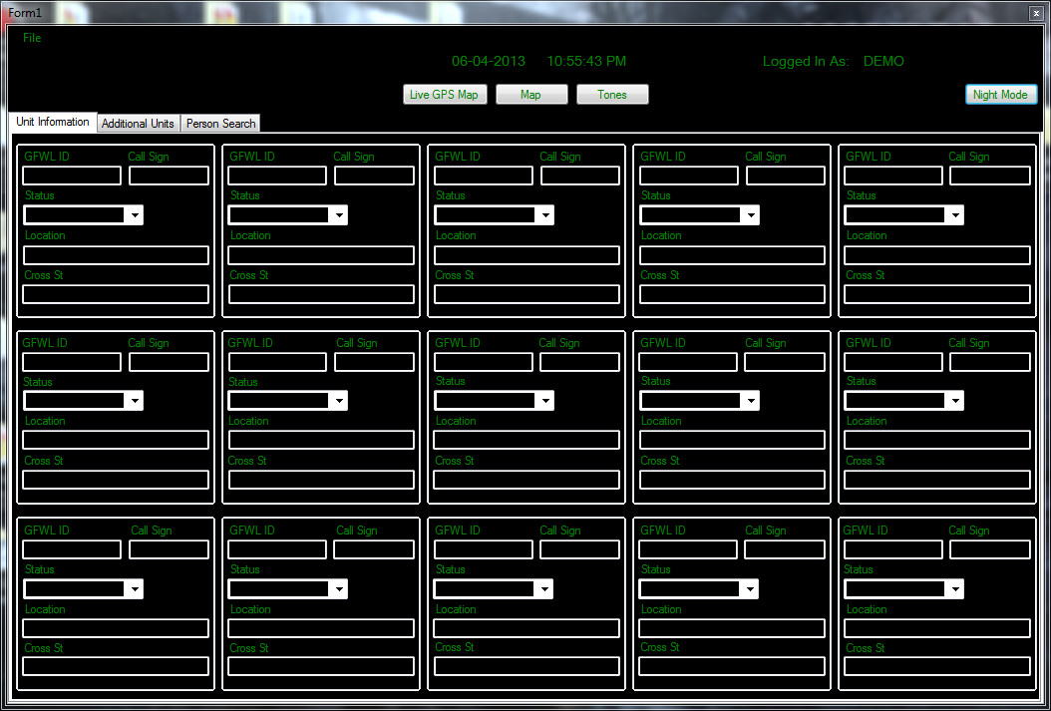This screenshot has width=1051, height=711.
Task: Click Call Sign field in top-right unit panel
Action: point(989,176)
